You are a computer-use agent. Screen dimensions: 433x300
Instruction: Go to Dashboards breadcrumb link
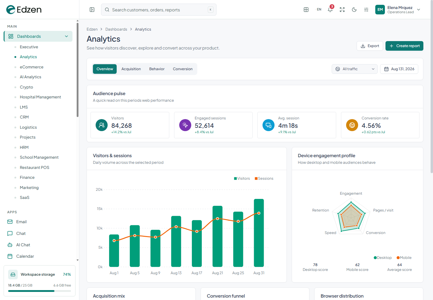coord(116,29)
